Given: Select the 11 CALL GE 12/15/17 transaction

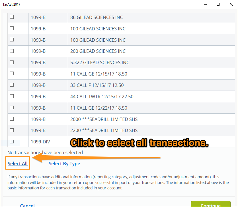Looking at the screenshot, I should tap(11, 74).
